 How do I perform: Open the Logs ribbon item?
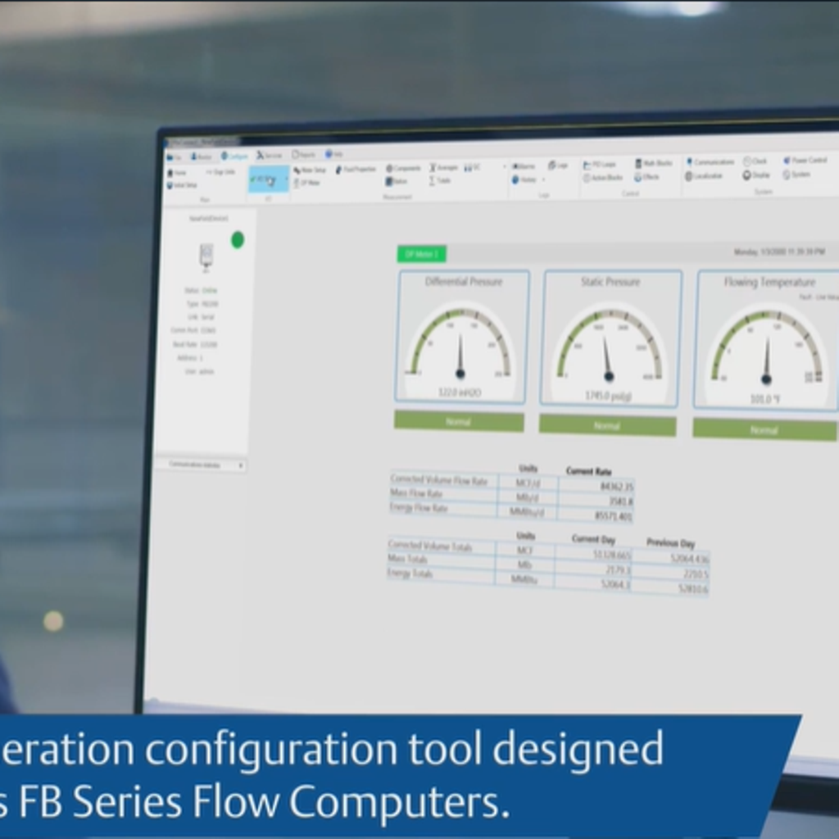click(557, 166)
